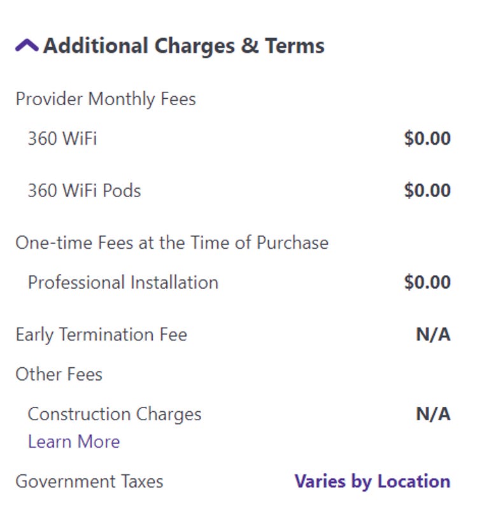Click the Early Termination Fee label
This screenshot has width=489, height=512.
(x=101, y=335)
